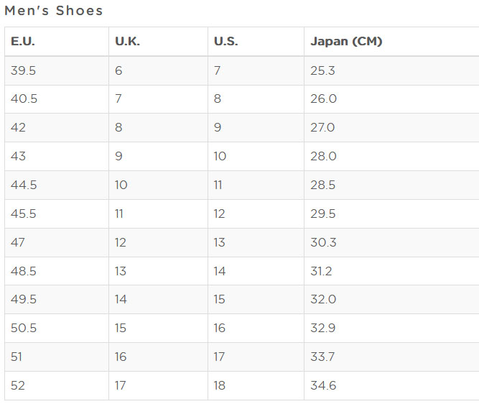Select the E.U. 44.5 size cell
Image resolution: width=479 pixels, height=404 pixels.
click(24, 185)
